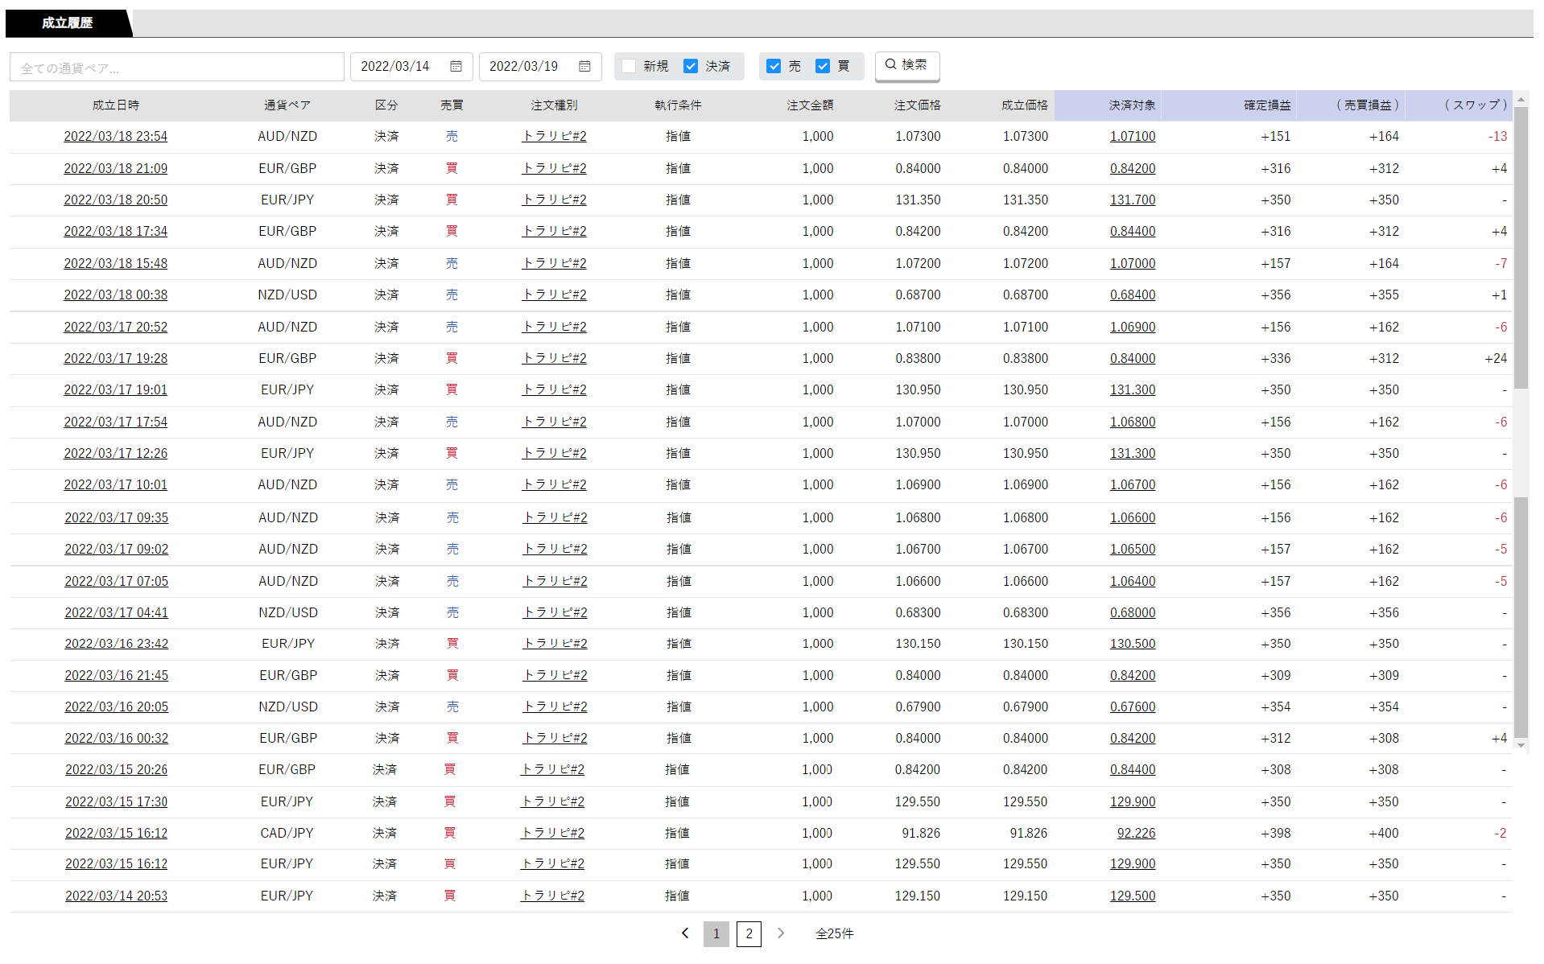Click the +336 confirmed profit value
The width and height of the screenshot is (1544, 964).
tap(1275, 359)
